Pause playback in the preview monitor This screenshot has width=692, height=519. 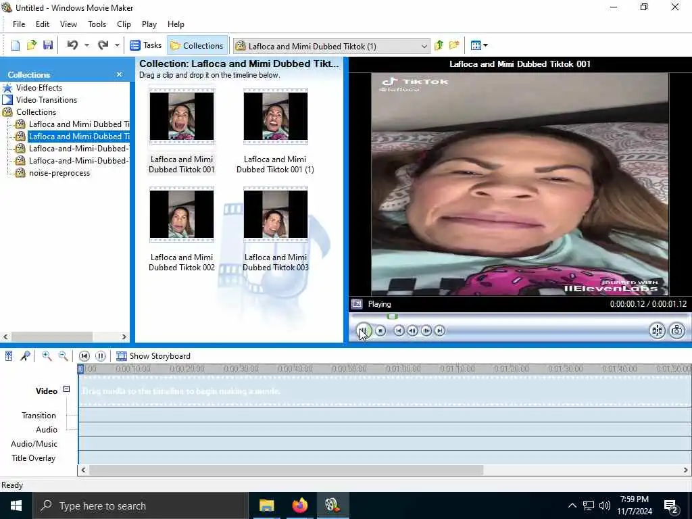tap(364, 330)
